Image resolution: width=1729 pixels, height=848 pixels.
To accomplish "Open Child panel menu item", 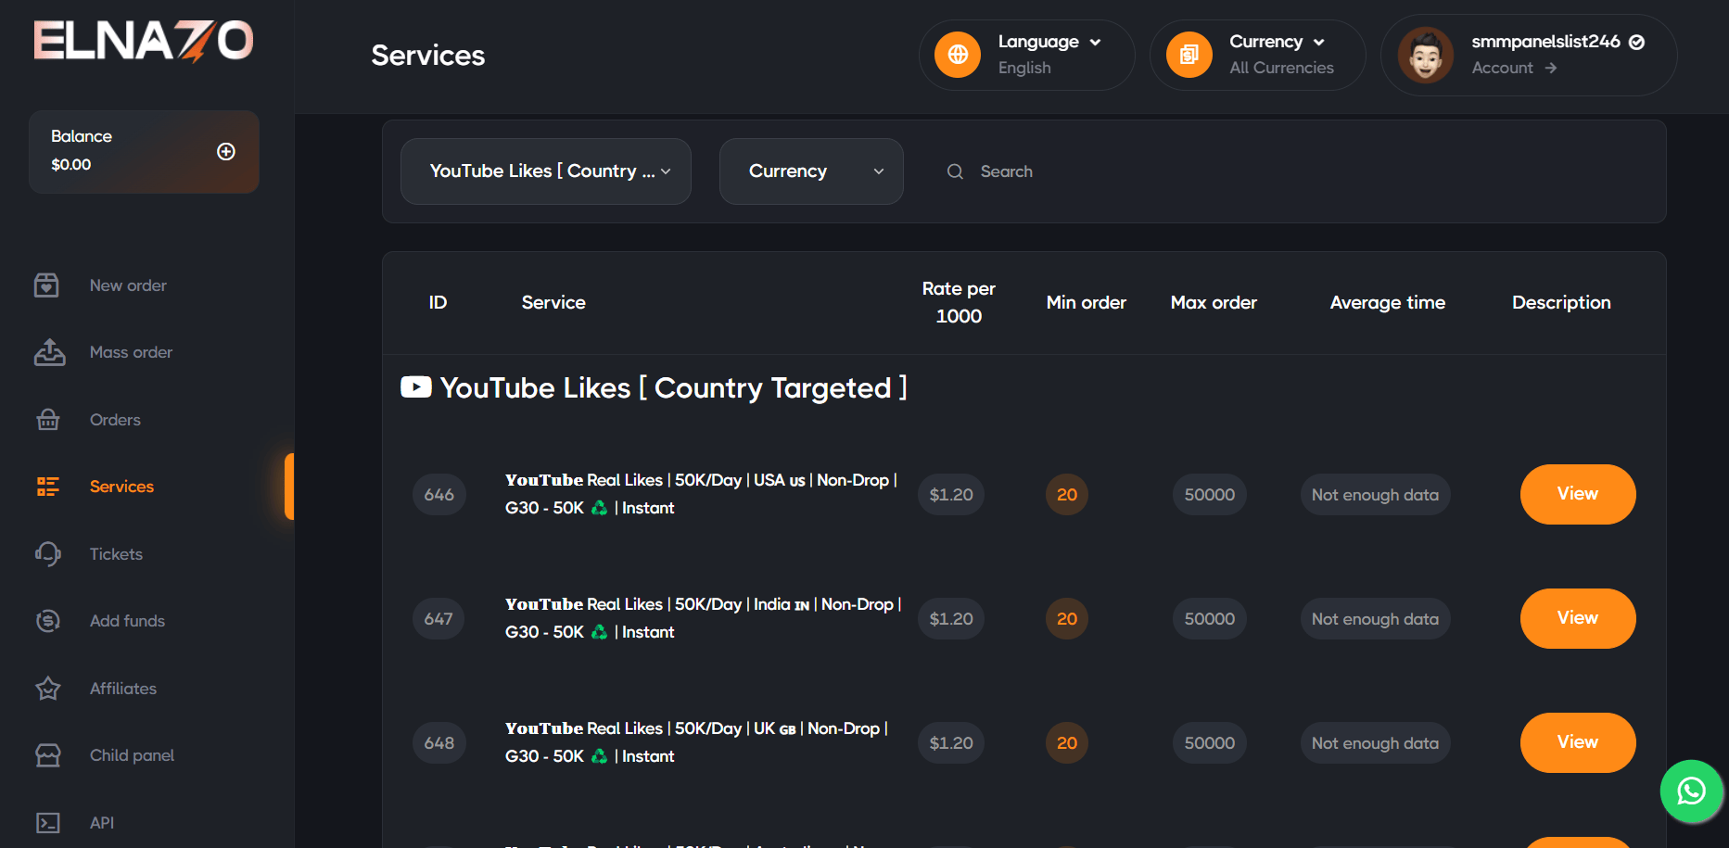I will coord(132,755).
